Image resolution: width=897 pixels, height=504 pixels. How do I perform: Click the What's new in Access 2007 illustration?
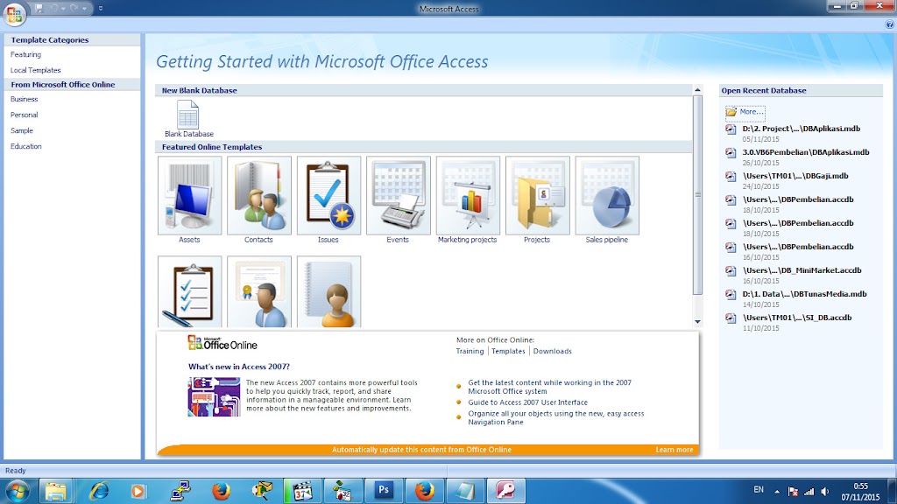tap(214, 396)
